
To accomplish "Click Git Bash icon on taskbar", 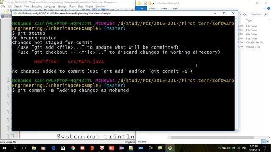I will click(170, 148).
